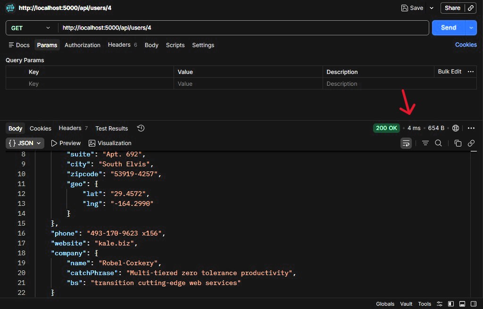
Task: Expand the JSON format dropdown
Action: 25,143
